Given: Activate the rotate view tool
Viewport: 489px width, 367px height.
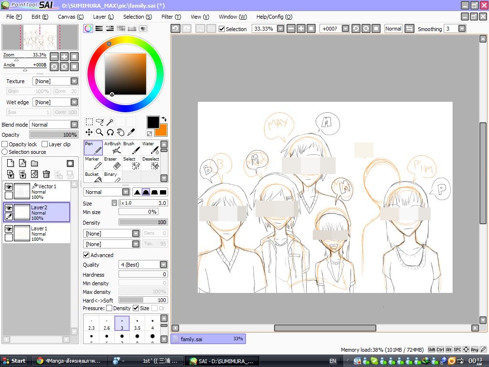Looking at the screenshot, I should (110, 132).
